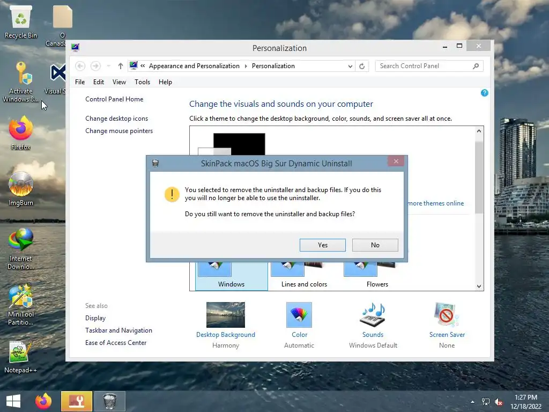Launch MiniTool Partition Wizard desktop icon
Viewport: 549px width, 412px height.
[x=21, y=305]
